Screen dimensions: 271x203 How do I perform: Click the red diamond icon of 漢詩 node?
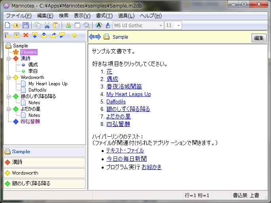[x=16, y=58]
